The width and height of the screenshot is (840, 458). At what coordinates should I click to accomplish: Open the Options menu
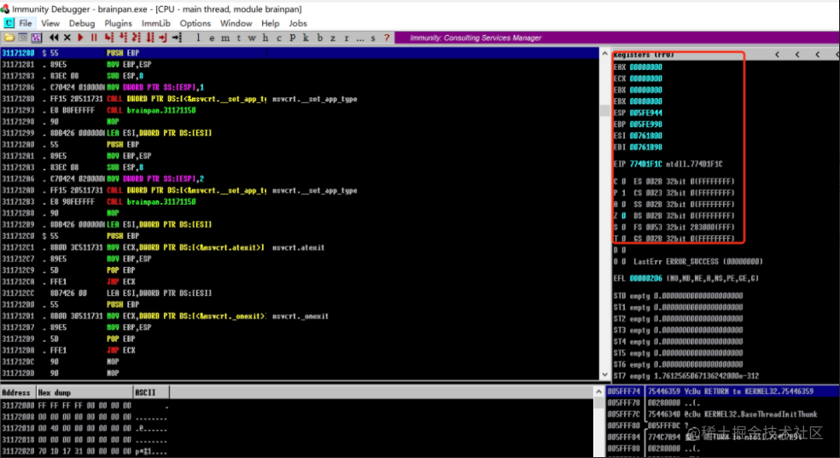point(195,23)
